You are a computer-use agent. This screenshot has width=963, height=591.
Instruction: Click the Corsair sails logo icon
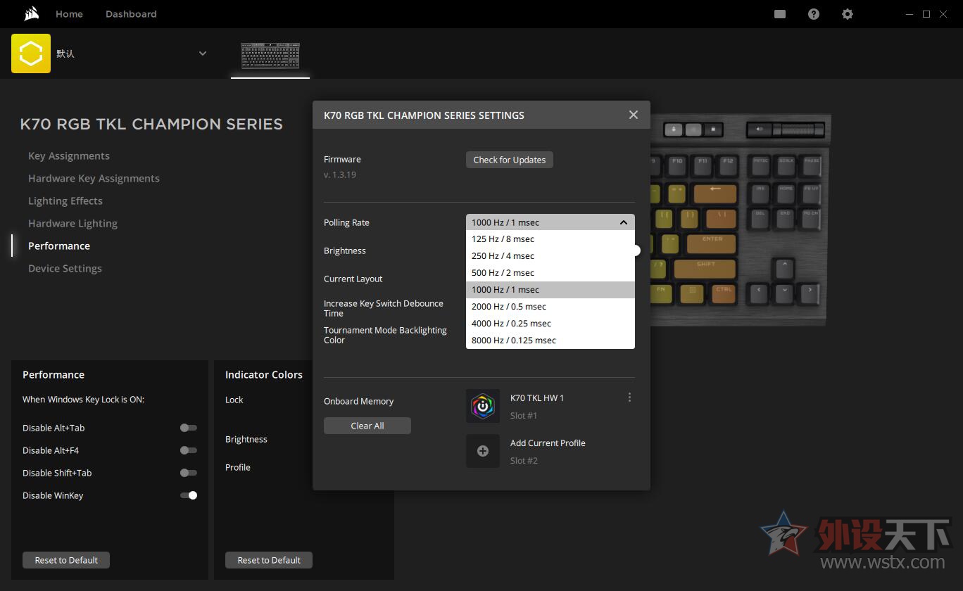click(30, 14)
